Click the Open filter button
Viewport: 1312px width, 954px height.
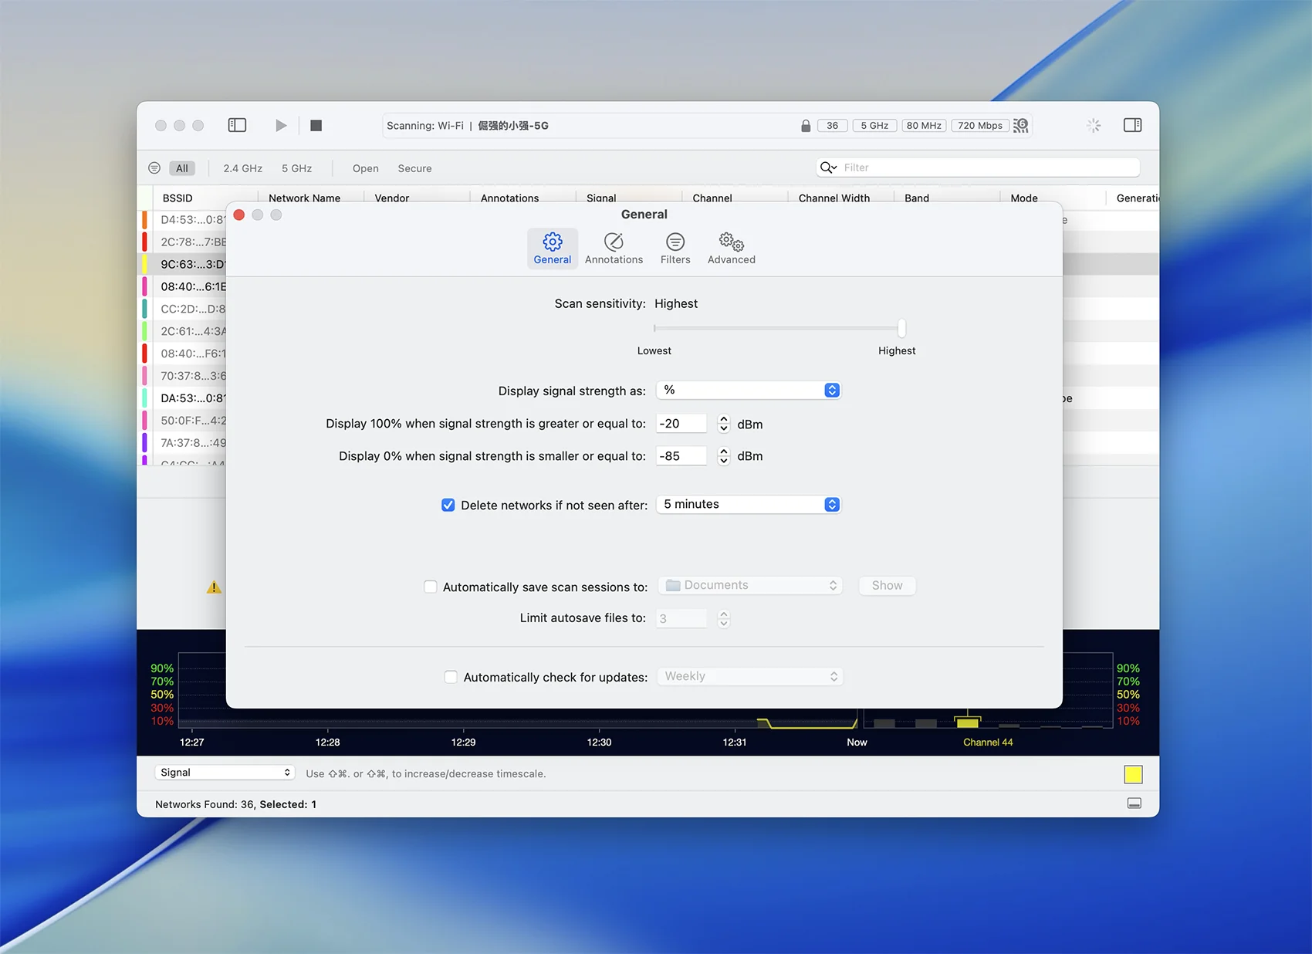coord(365,168)
